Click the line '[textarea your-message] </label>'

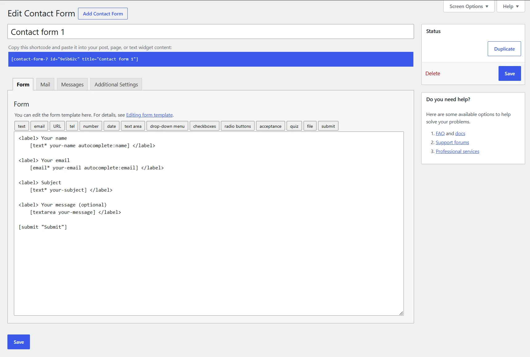[x=76, y=212]
